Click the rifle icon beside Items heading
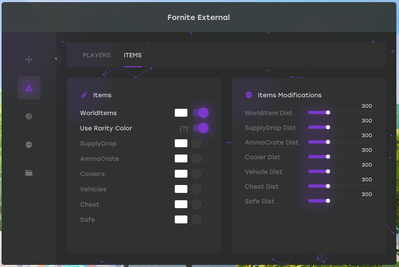 (x=84, y=95)
